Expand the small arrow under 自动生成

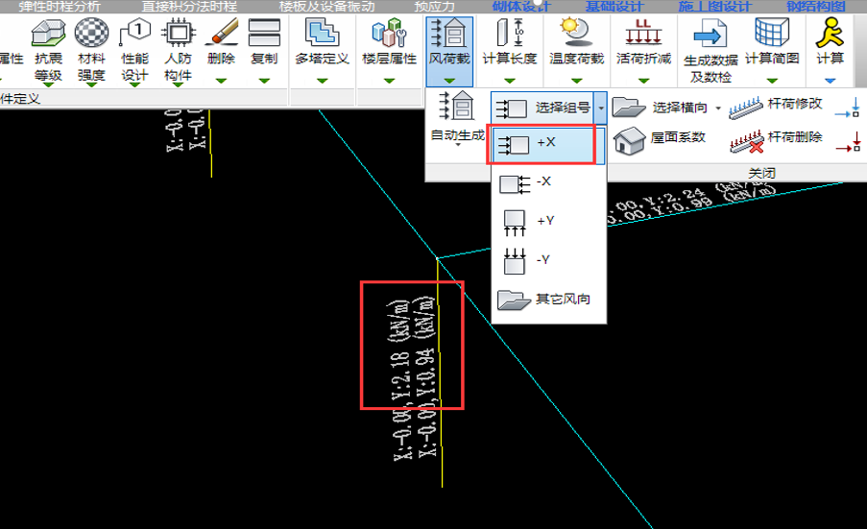(458, 145)
